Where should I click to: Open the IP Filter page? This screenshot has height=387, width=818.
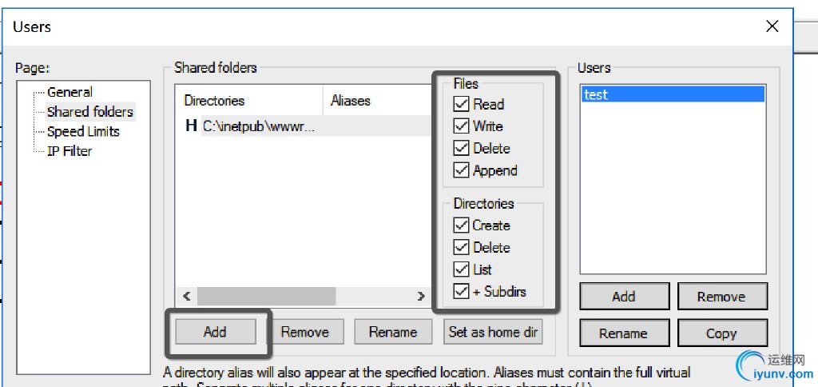point(69,151)
